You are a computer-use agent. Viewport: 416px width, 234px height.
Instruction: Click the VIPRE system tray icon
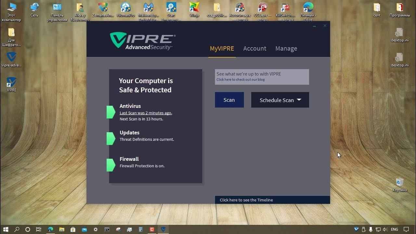pos(357,229)
